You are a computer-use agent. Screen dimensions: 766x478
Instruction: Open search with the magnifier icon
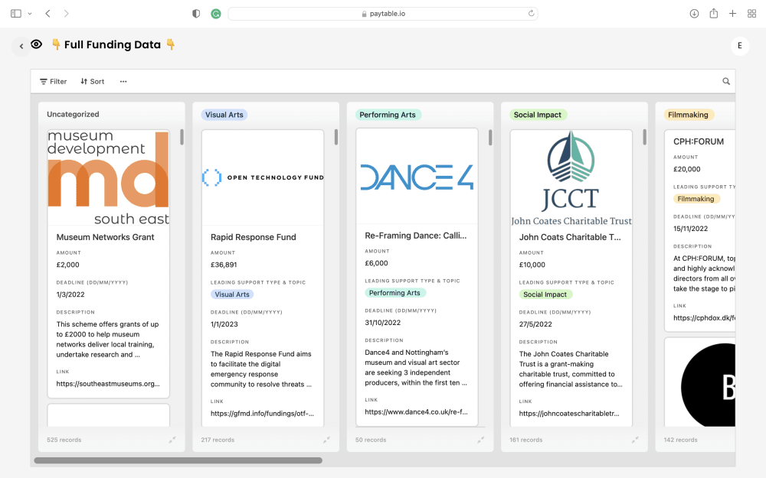[x=725, y=81]
